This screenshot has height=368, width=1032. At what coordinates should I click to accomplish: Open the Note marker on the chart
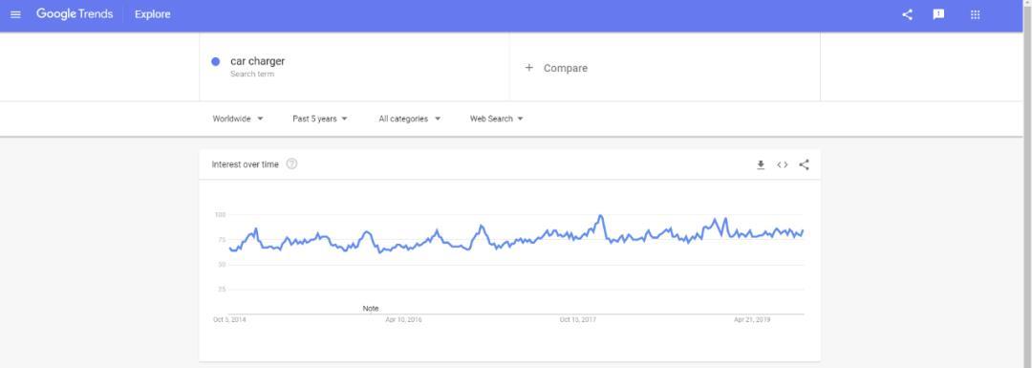coord(371,308)
